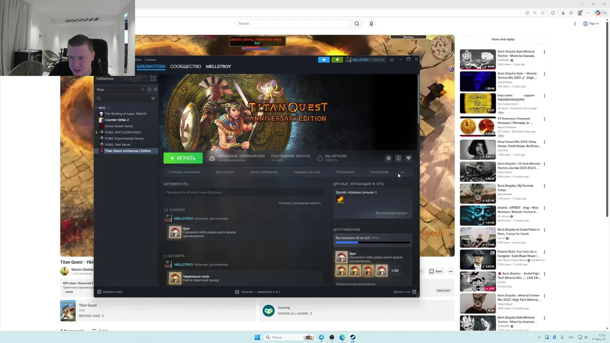Image resolution: width=610 pixels, height=343 pixels.
Task: Start YouTube voice search microphone
Action: (x=371, y=23)
